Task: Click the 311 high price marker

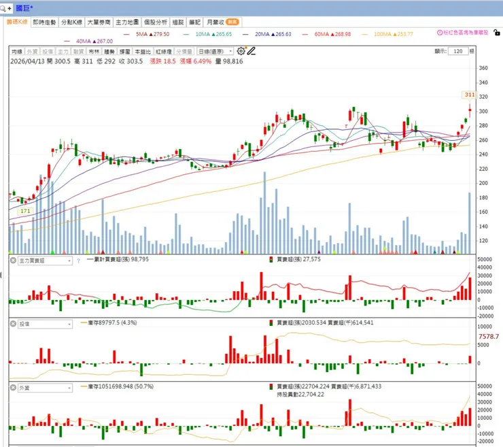Action: [x=470, y=95]
